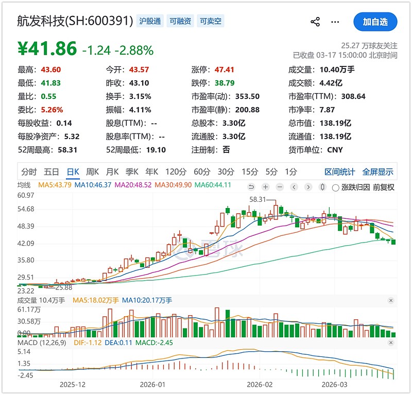Open the 区间统计 link
Screen dimensions: 412x395
coord(340,172)
